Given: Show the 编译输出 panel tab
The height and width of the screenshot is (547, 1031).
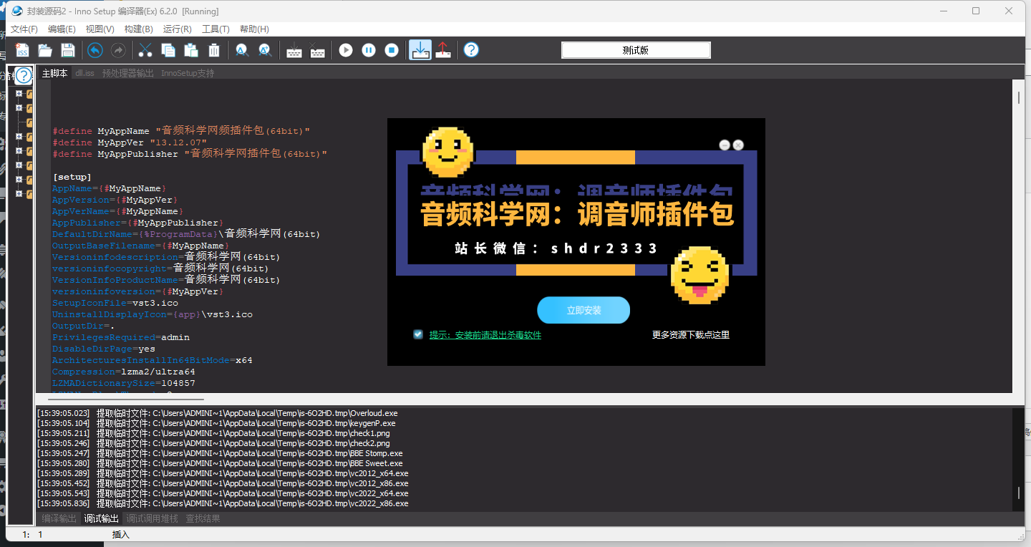Looking at the screenshot, I should 59,518.
